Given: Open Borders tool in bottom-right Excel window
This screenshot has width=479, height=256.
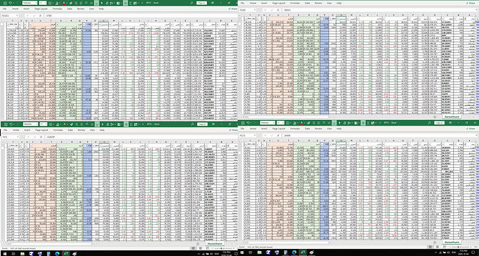Looking at the screenshot, I should coord(287,123).
